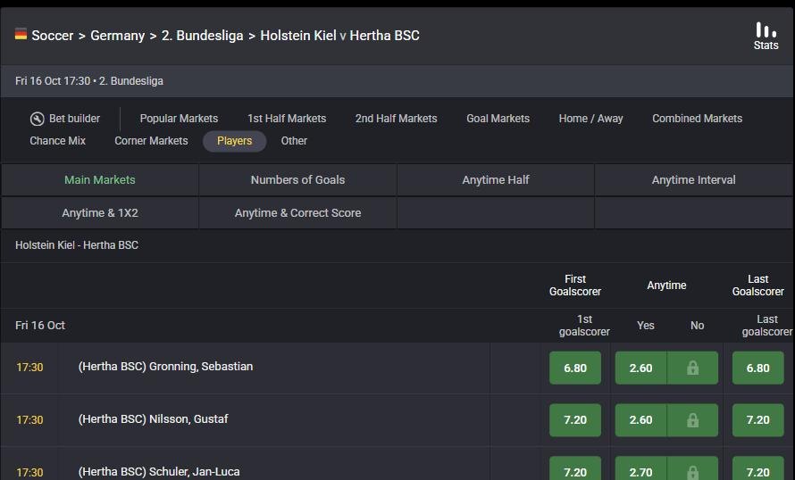Select the Players tab
Viewport: 795px width, 480px height.
pyautogui.click(x=234, y=141)
